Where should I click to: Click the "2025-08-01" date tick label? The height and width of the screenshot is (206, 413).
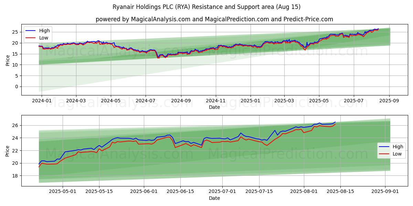304,192
